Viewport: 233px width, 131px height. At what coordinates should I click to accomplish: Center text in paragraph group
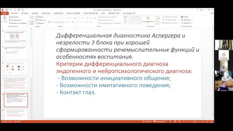[x=81, y=22]
